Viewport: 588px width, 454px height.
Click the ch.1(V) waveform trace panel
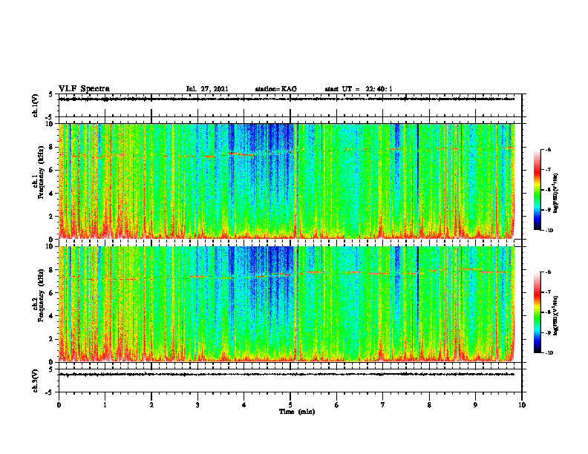290,105
